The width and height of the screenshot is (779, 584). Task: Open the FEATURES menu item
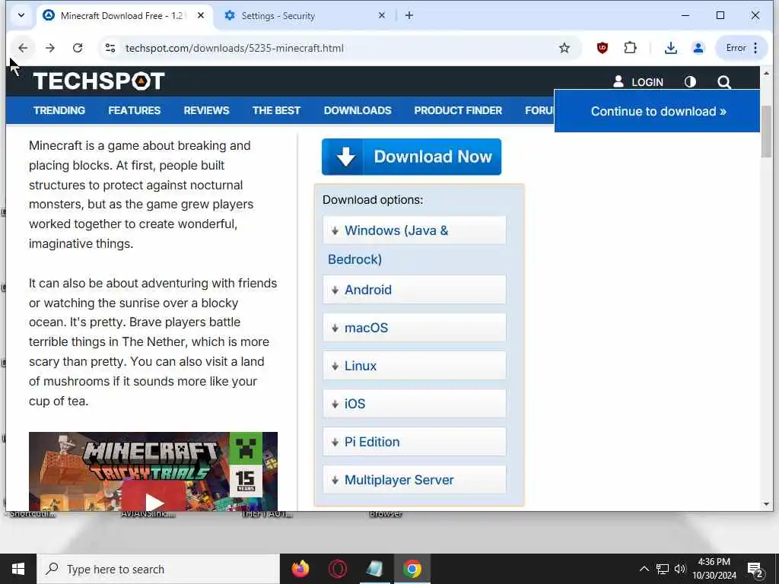coord(134,110)
